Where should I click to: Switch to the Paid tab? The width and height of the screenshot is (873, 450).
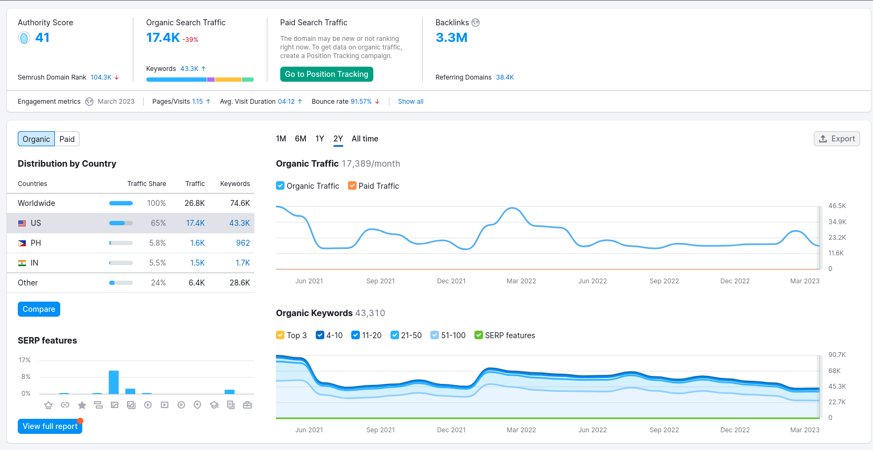pos(67,139)
